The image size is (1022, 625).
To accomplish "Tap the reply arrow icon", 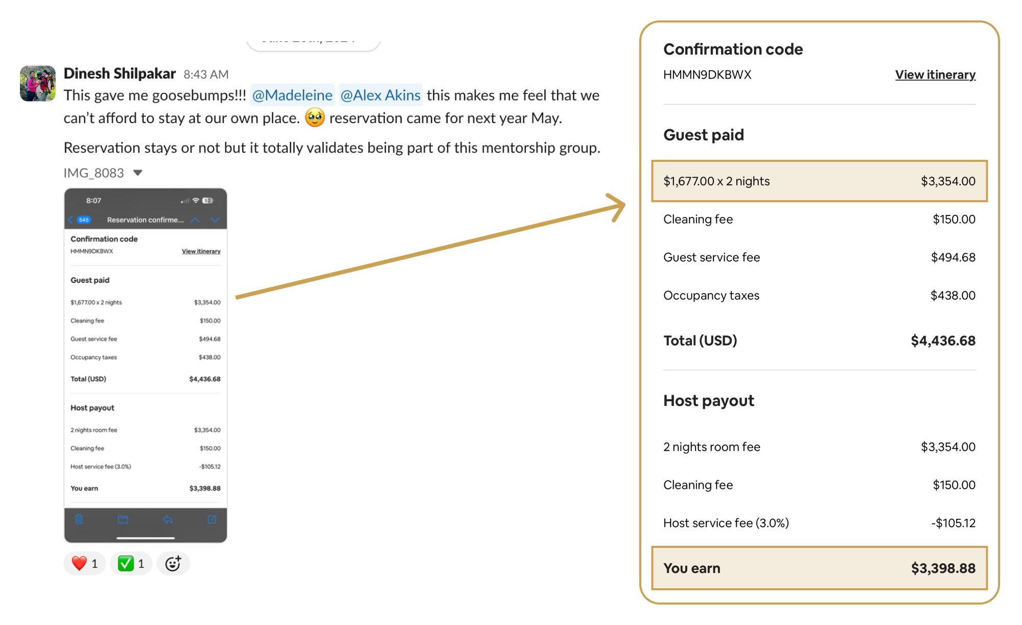I will pyautogui.click(x=168, y=519).
